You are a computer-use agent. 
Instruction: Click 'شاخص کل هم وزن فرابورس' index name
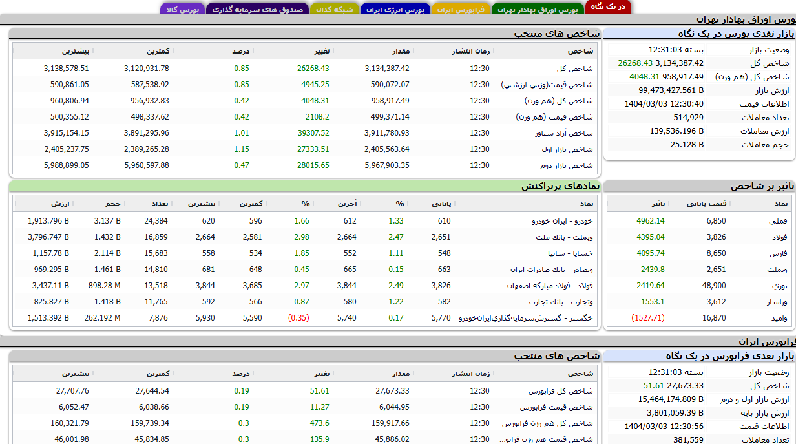coord(547,423)
